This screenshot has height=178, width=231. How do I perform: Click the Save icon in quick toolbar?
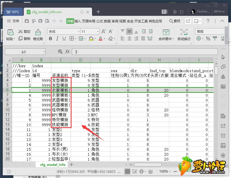pos(27,21)
